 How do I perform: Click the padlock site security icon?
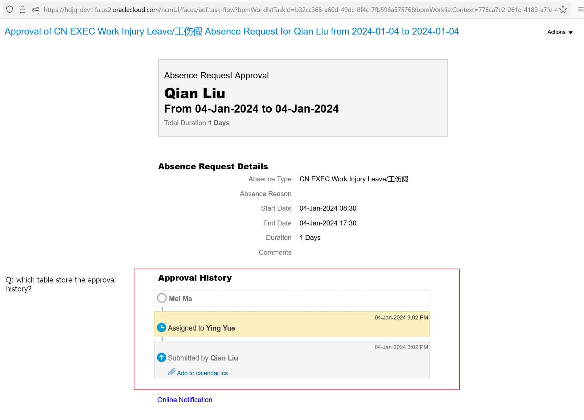(22, 9)
